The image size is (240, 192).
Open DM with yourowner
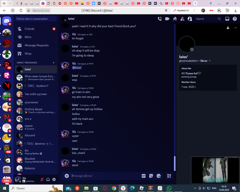point(36,102)
